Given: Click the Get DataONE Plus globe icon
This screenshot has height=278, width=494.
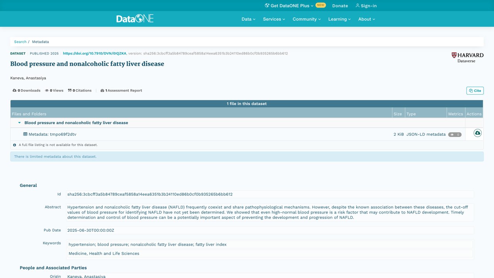Looking at the screenshot, I should click(267, 5).
